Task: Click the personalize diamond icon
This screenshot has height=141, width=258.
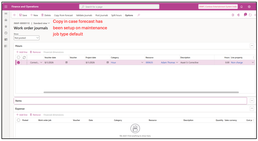Action: [x=233, y=15]
